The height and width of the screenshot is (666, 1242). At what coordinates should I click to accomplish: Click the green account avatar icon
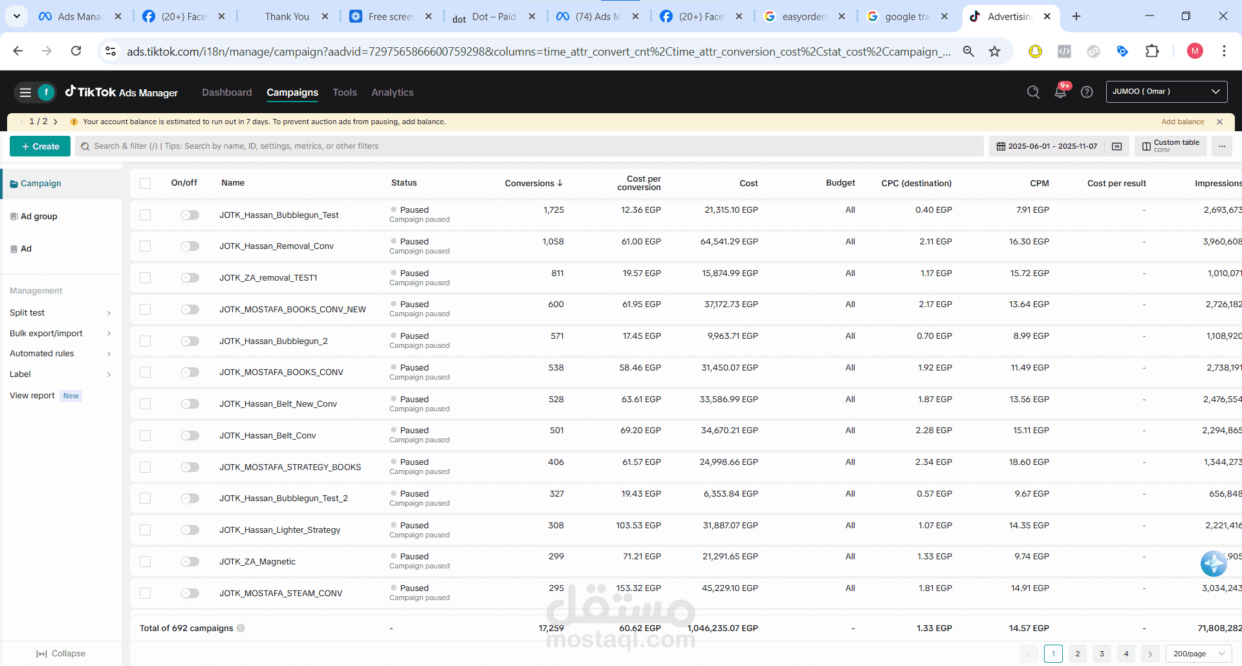[46, 92]
